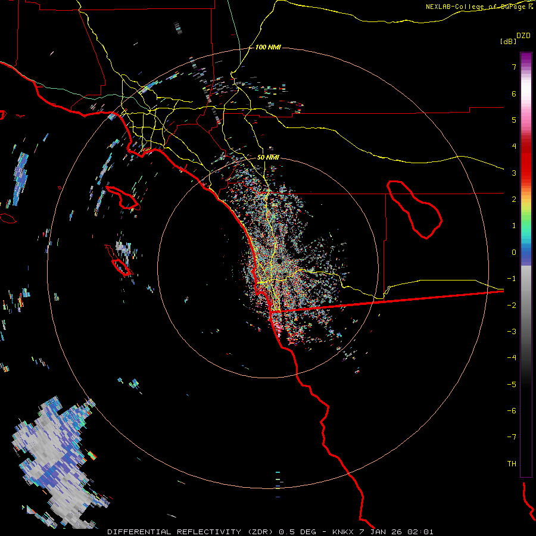The height and width of the screenshot is (536, 536).
Task: Select the 3 value on color scale
Action: pyautogui.click(x=514, y=173)
